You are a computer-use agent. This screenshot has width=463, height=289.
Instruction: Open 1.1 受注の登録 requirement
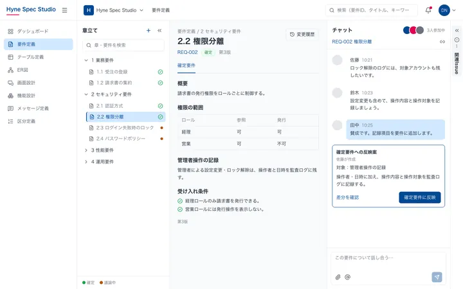pyautogui.click(x=112, y=72)
